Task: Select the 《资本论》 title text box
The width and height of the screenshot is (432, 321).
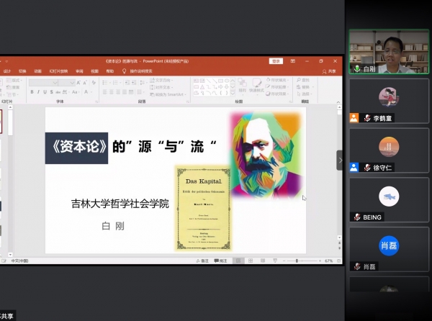Action: [x=76, y=148]
